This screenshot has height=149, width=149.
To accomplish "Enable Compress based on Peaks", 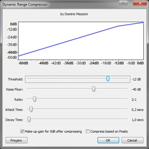I will pos(88,131).
